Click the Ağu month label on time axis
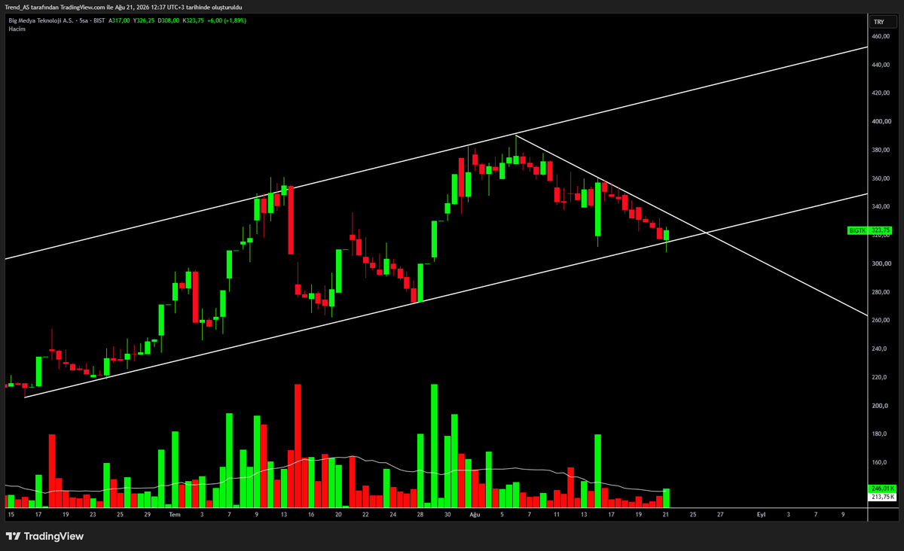904x551 pixels. click(475, 514)
